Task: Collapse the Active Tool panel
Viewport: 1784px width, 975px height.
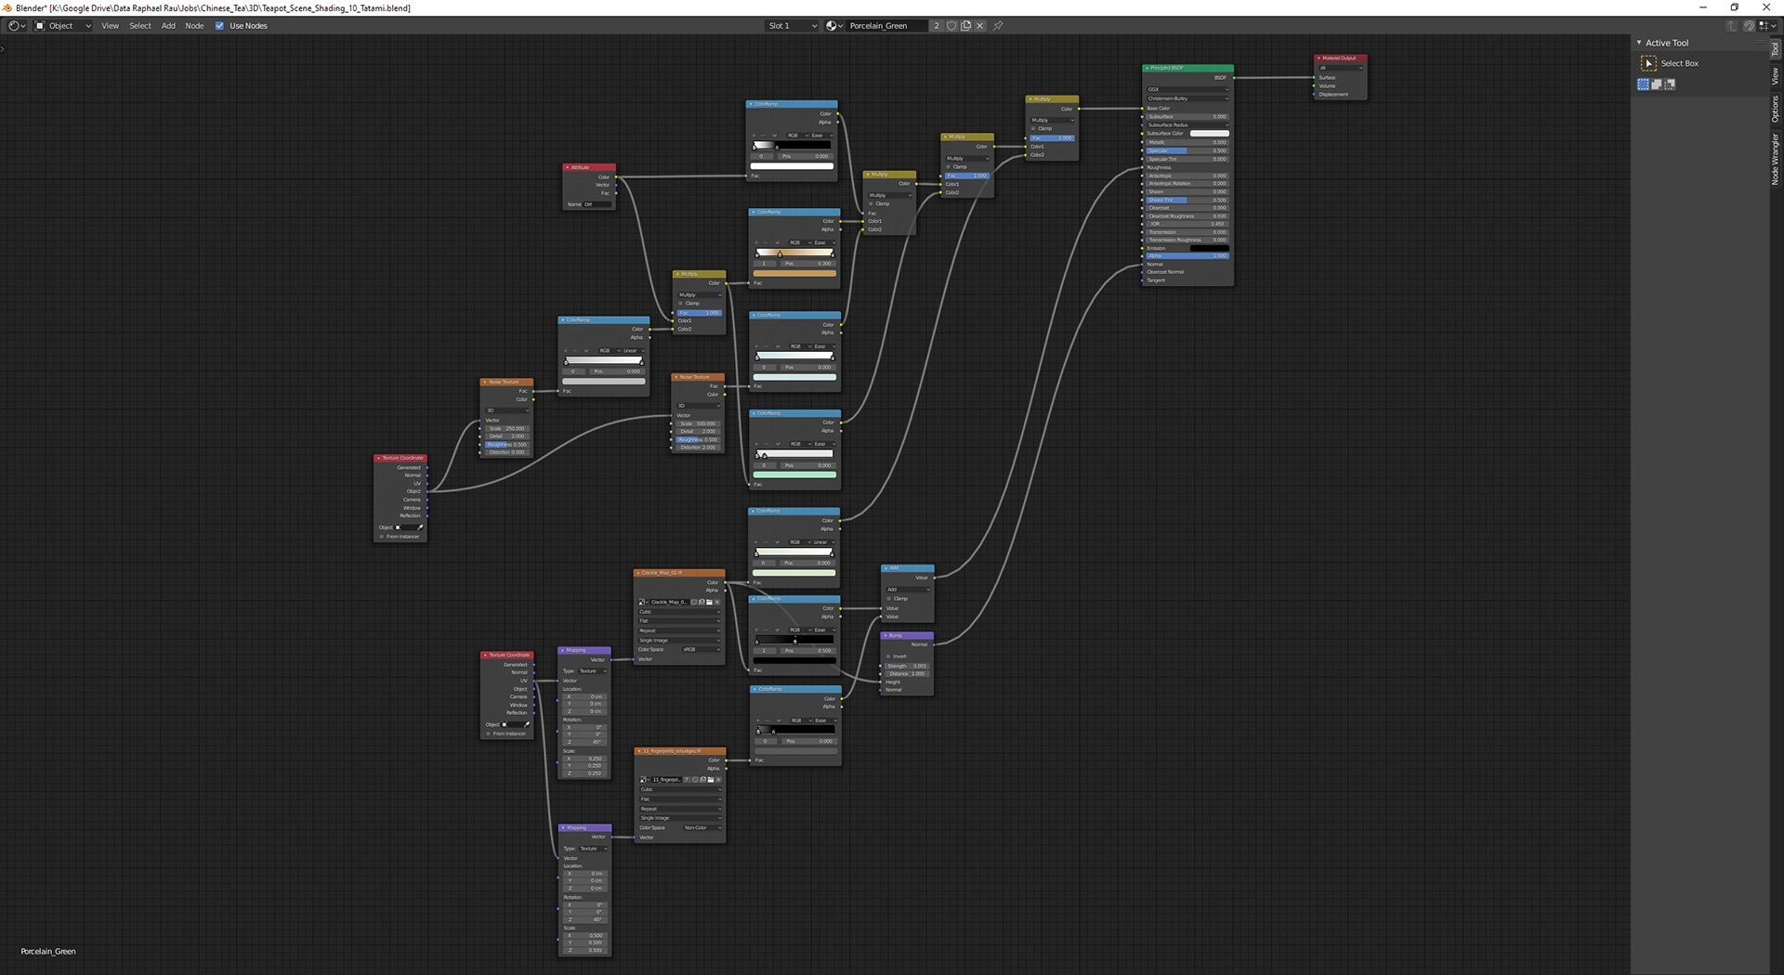Action: 1639,43
